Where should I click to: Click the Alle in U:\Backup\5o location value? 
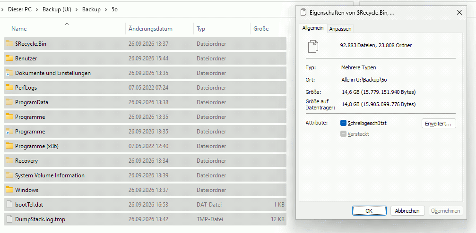[365, 80]
